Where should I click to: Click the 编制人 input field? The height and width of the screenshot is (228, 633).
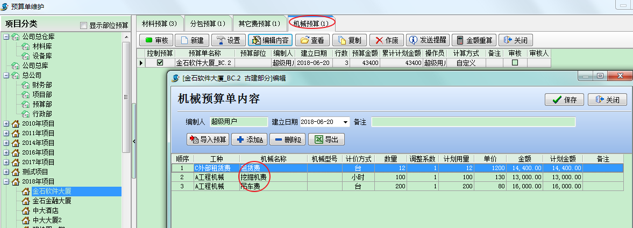click(239, 122)
